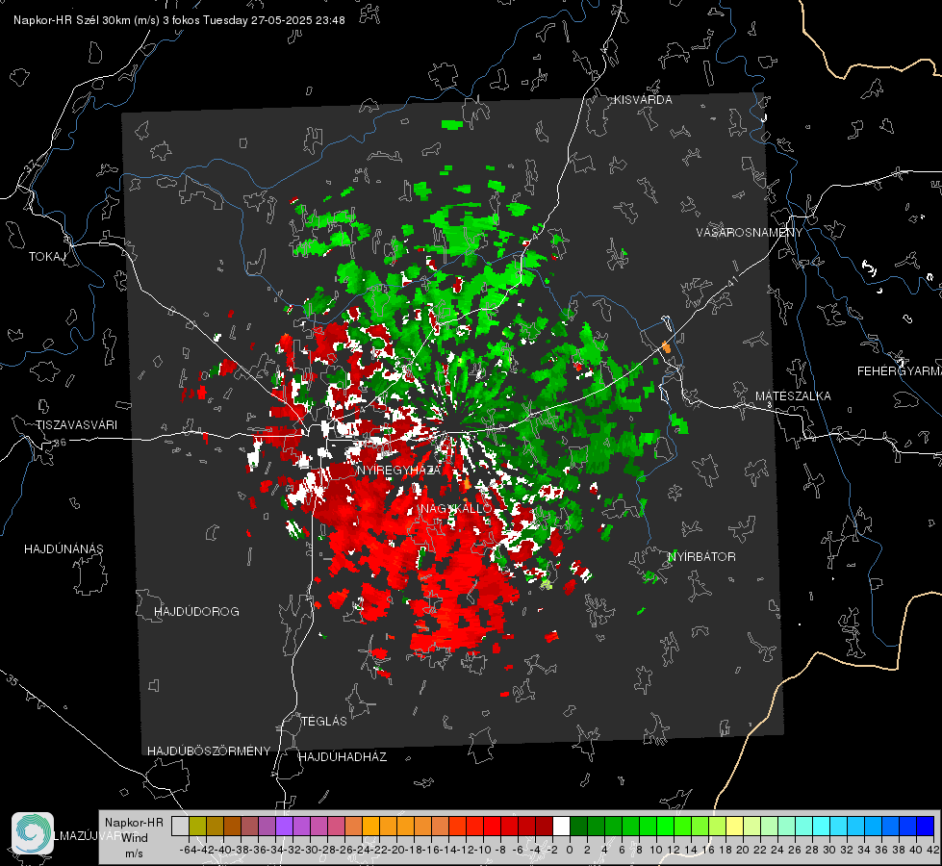Click the HAJDÚHADHÁZ town label

click(343, 757)
